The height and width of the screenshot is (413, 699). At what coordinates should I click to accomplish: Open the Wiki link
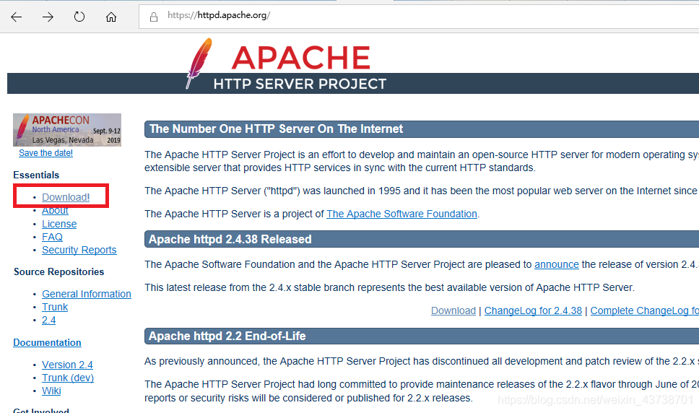pyautogui.click(x=51, y=391)
